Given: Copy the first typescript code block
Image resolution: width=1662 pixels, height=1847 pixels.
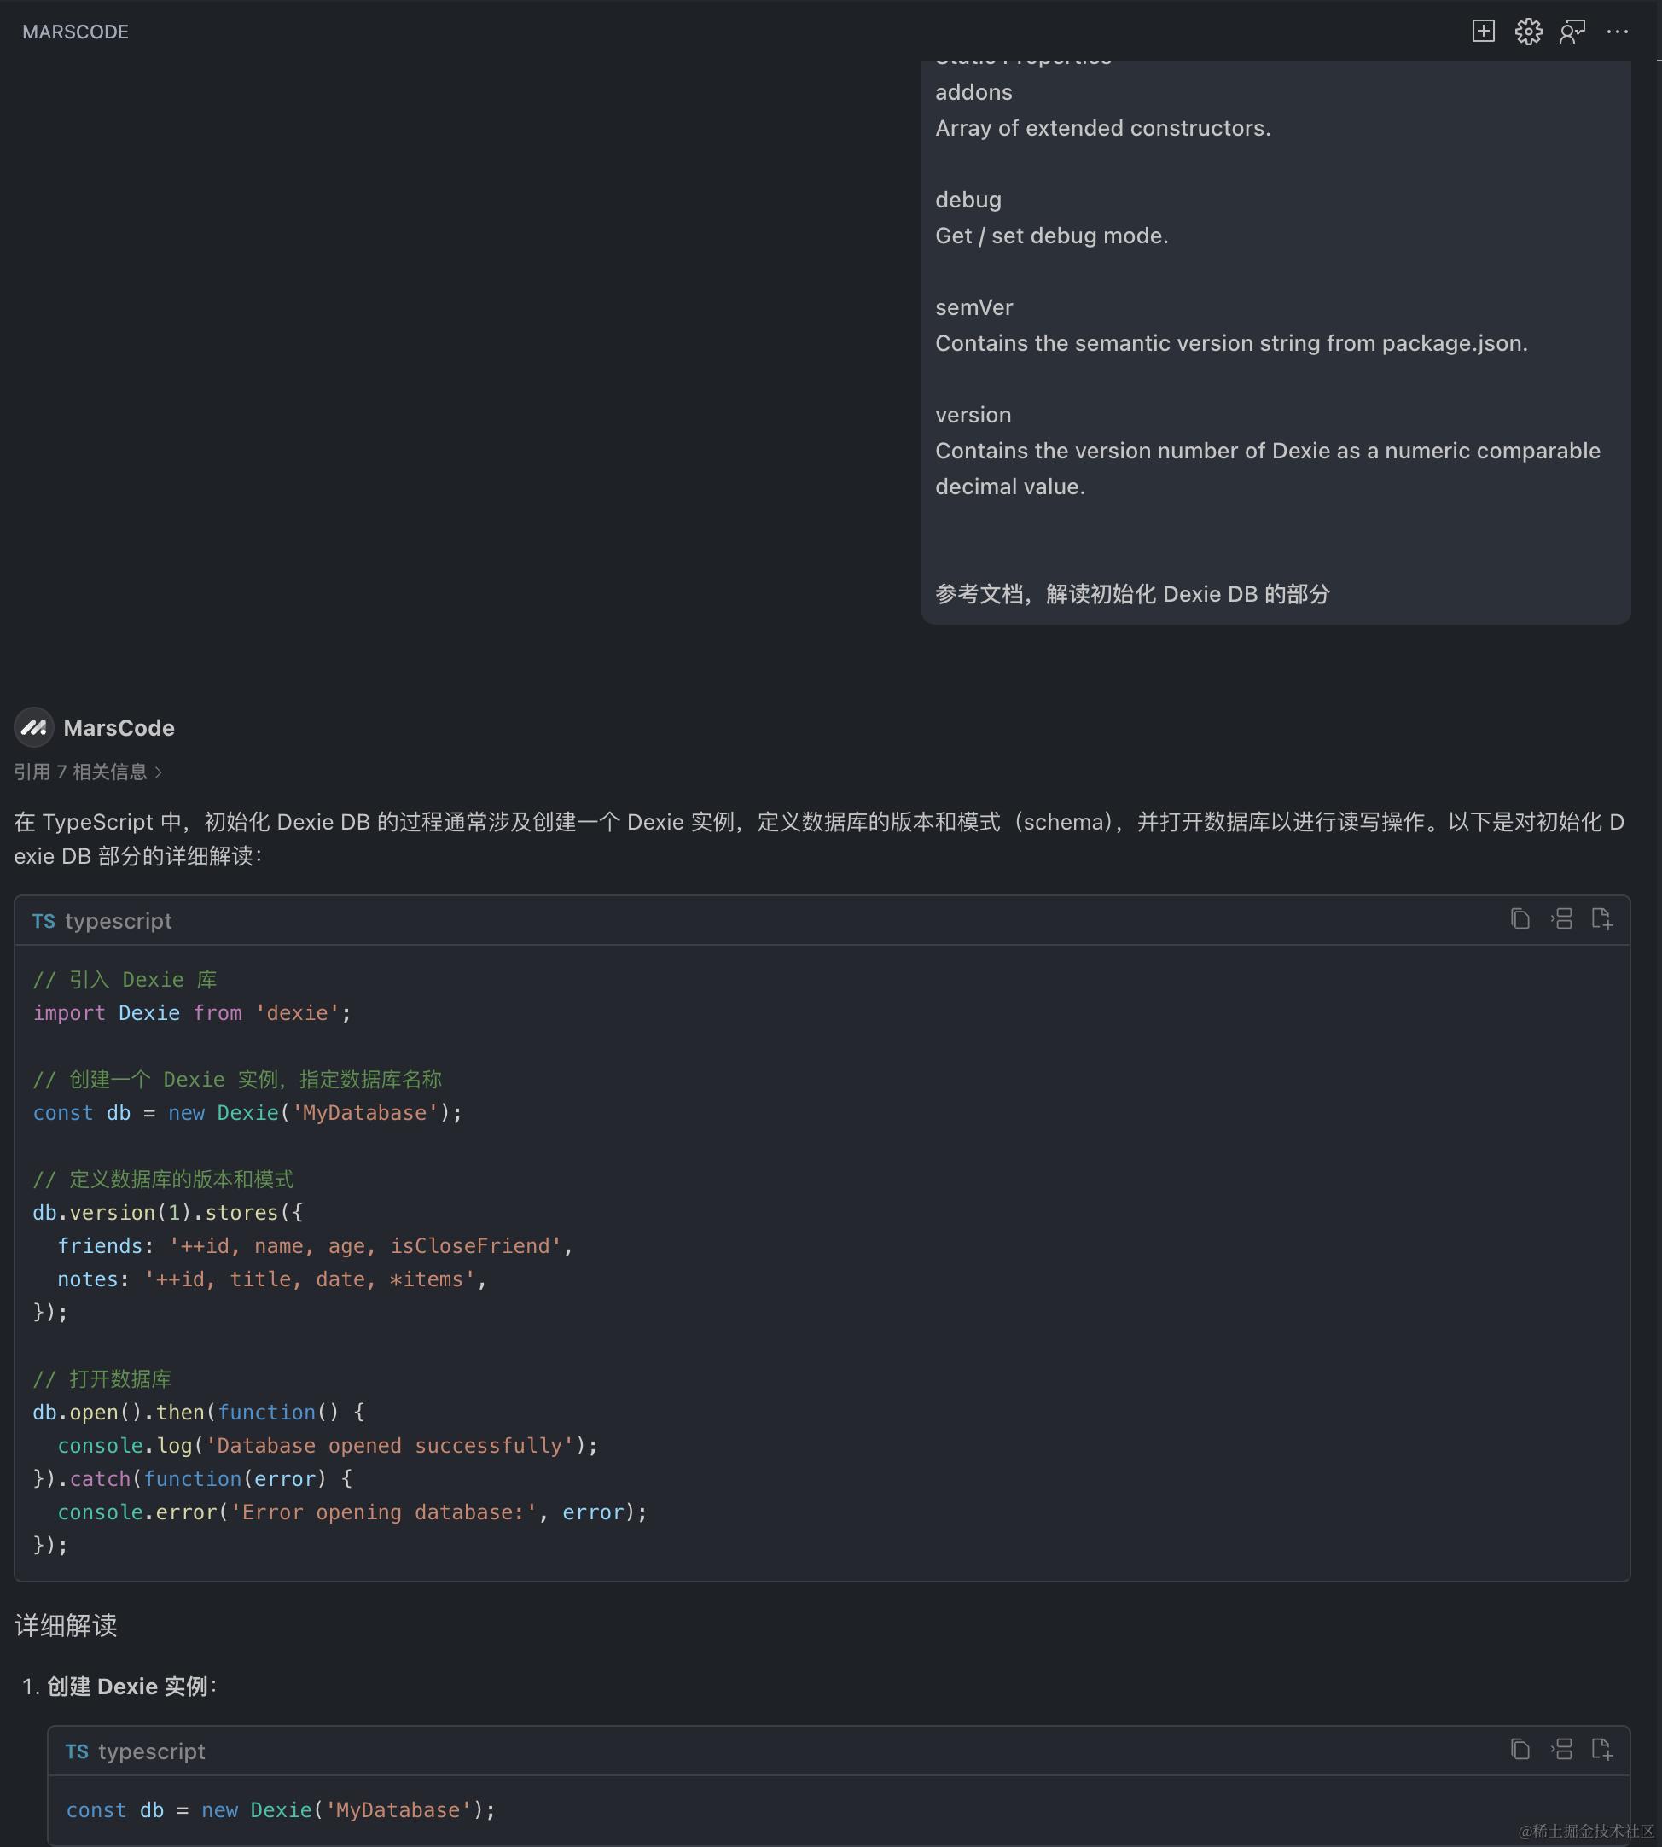Looking at the screenshot, I should click(x=1520, y=919).
